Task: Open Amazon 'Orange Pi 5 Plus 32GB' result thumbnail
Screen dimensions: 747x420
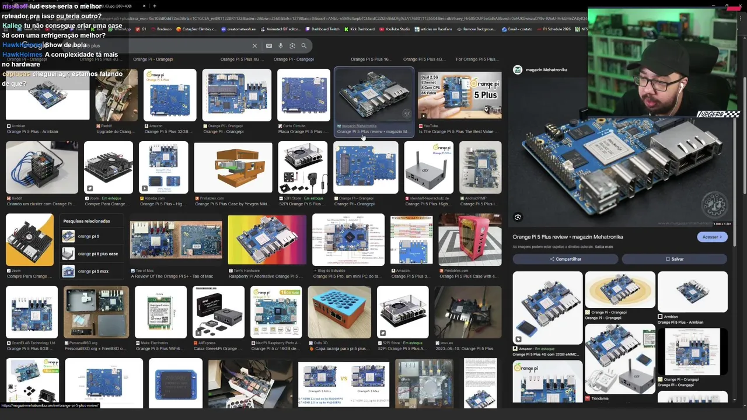Action: [x=170, y=95]
